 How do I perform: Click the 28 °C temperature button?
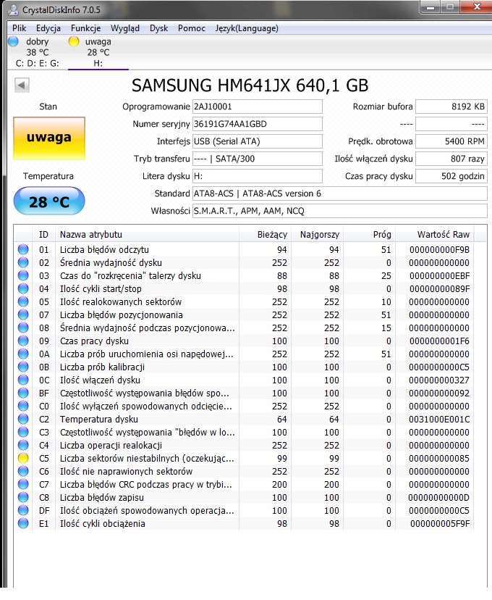click(49, 201)
